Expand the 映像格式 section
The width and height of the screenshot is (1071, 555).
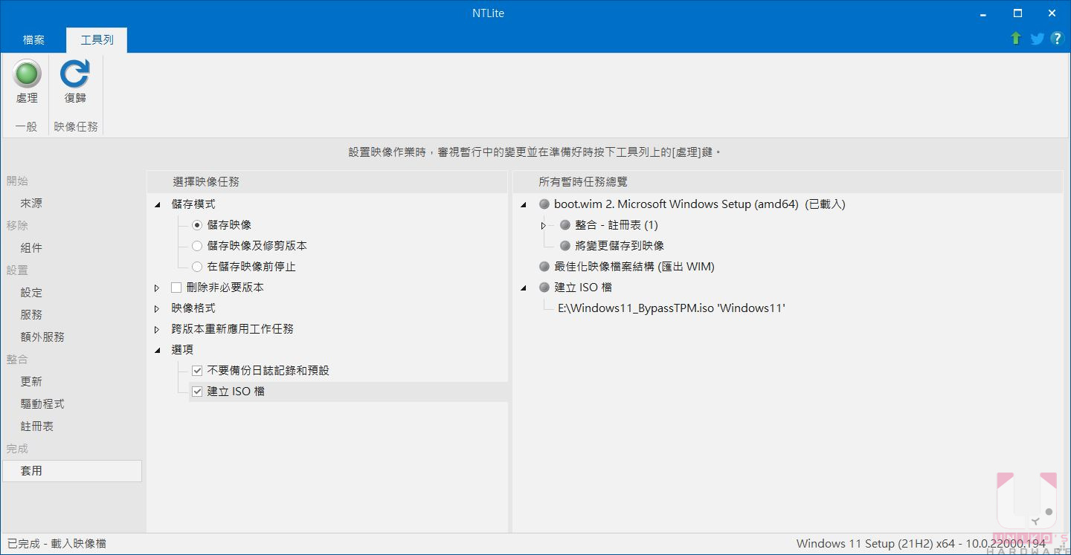coord(157,308)
